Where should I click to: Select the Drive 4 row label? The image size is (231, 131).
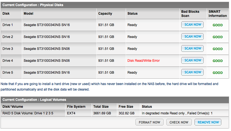coord(8,61)
